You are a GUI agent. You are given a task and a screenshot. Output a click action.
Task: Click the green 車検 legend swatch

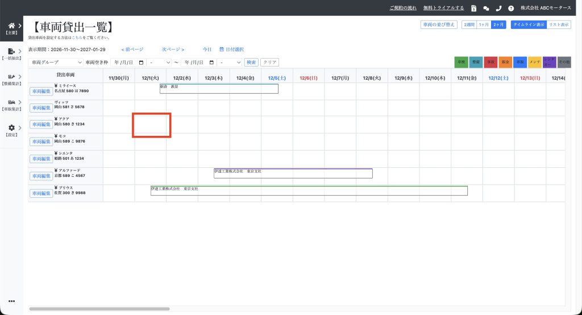click(461, 62)
